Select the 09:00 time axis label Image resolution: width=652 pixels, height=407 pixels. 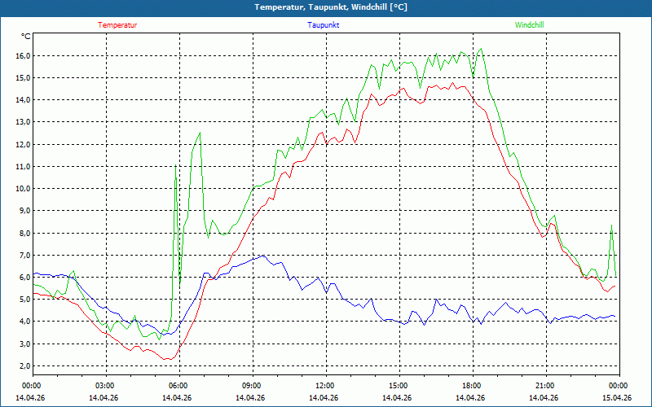point(252,386)
